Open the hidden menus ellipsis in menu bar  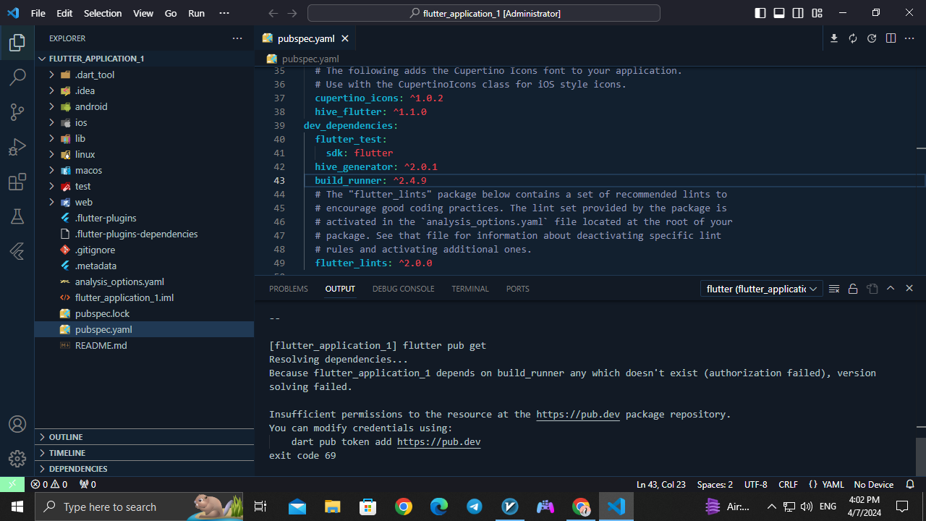tap(224, 13)
